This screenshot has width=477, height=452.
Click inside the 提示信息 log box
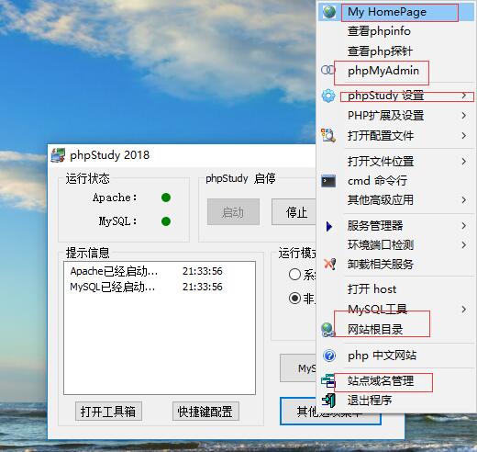160,328
